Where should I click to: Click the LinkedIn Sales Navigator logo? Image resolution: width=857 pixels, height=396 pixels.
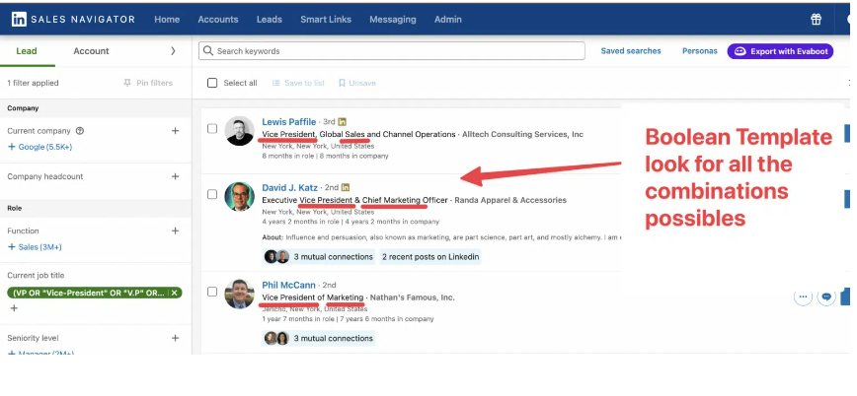click(x=73, y=19)
